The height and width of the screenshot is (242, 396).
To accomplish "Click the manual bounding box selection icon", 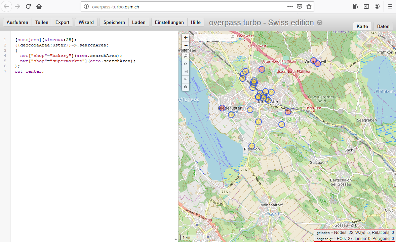I will click(x=186, y=71).
